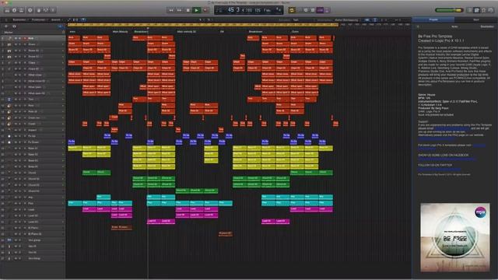This screenshot has height=280, width=498.
Task: Toggle the purple count-in button
Action: 320,10
